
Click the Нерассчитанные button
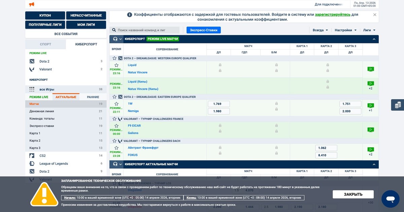(x=86, y=15)
